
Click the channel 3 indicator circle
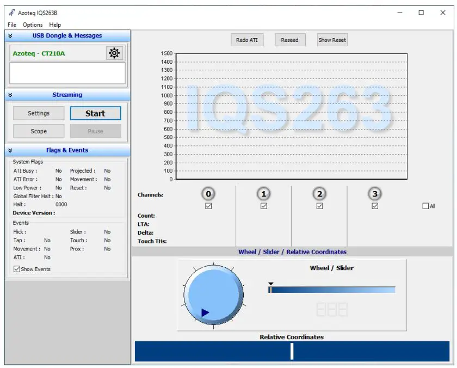(x=374, y=193)
